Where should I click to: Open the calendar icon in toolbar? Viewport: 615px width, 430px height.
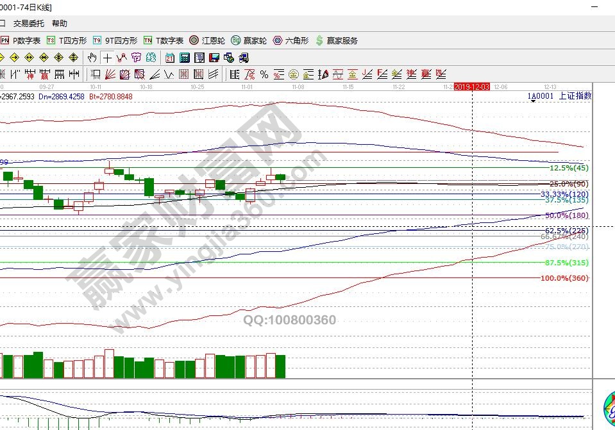click(169, 58)
